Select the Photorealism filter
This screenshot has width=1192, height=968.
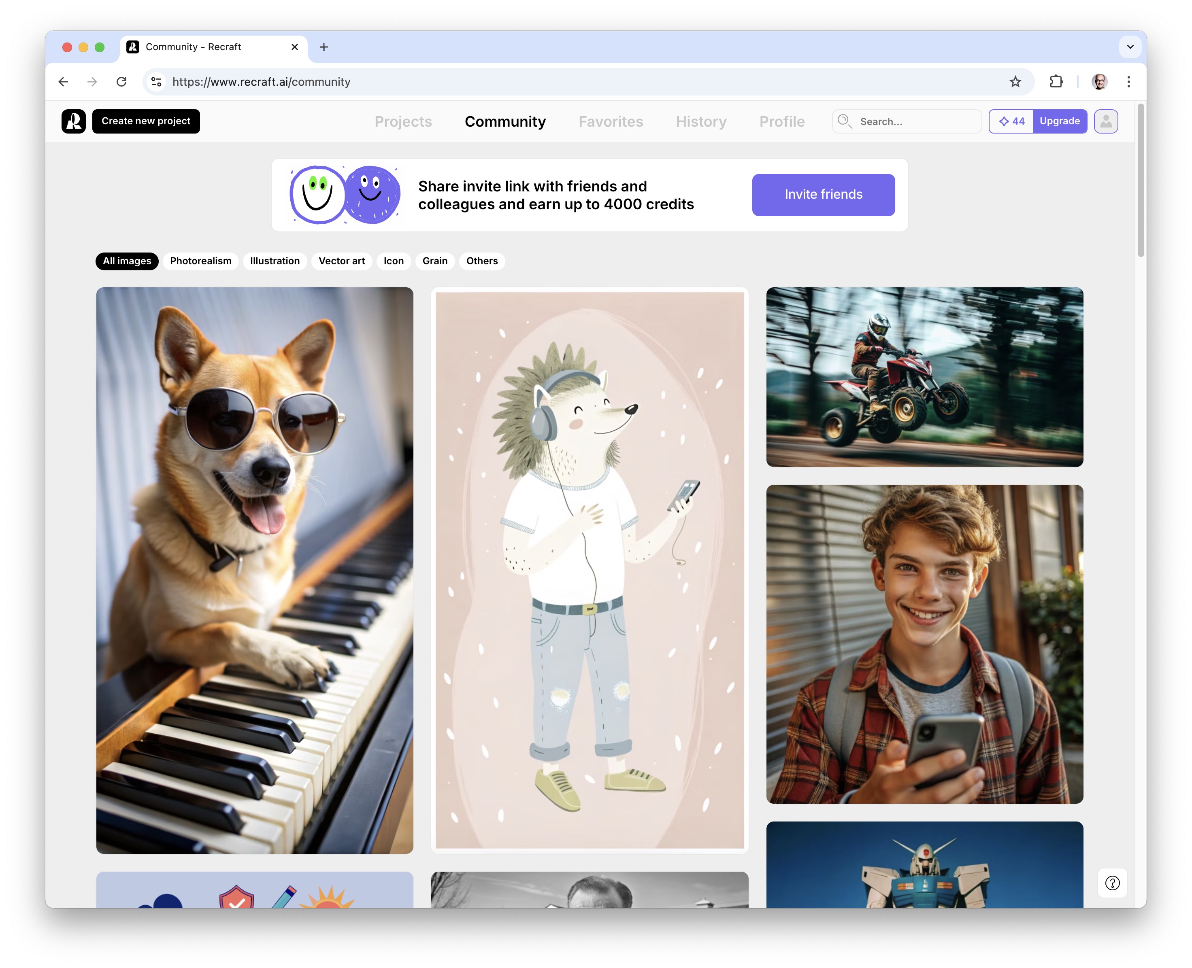coord(200,261)
